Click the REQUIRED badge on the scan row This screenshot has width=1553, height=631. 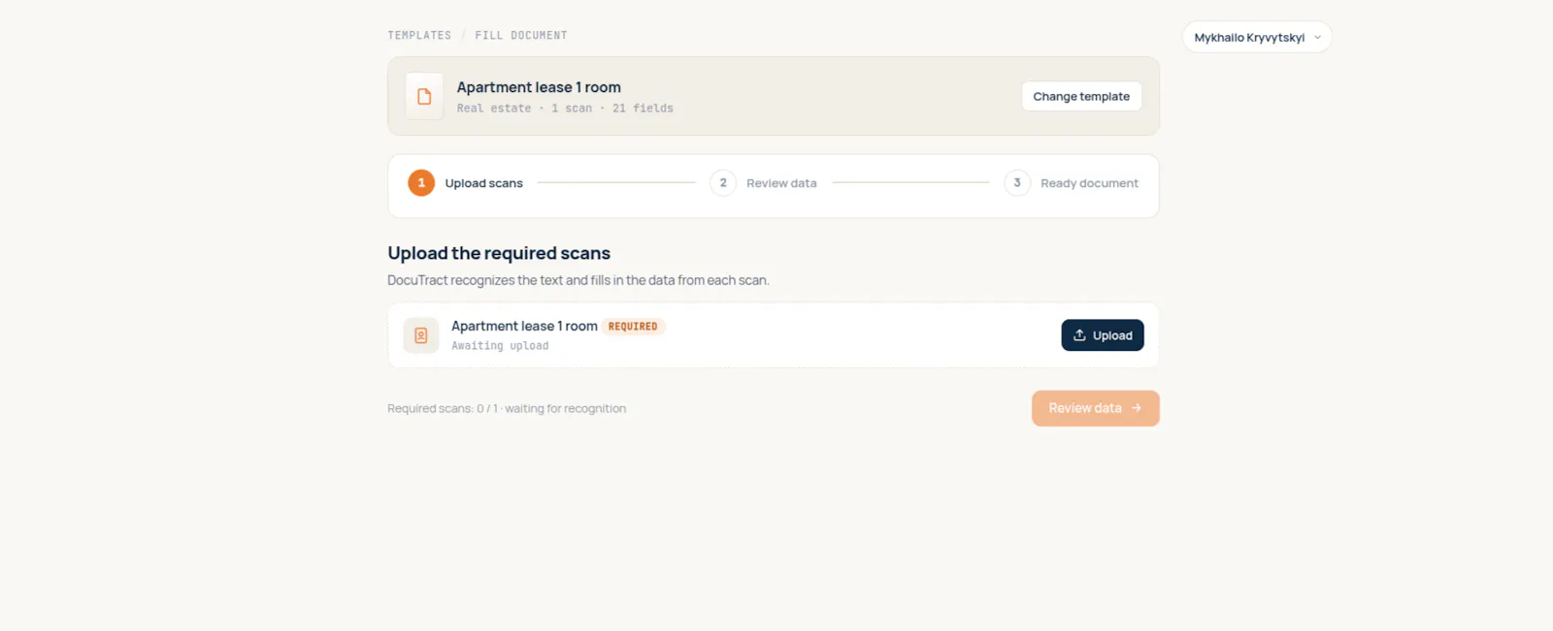(633, 327)
